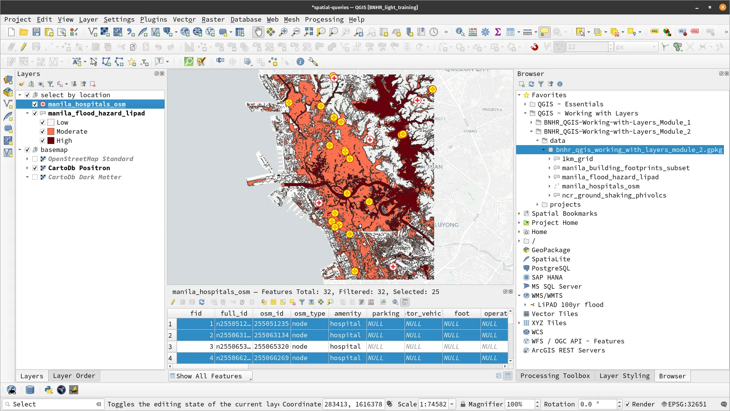
Task: Click reload table icon in attribute table
Action: click(x=202, y=302)
